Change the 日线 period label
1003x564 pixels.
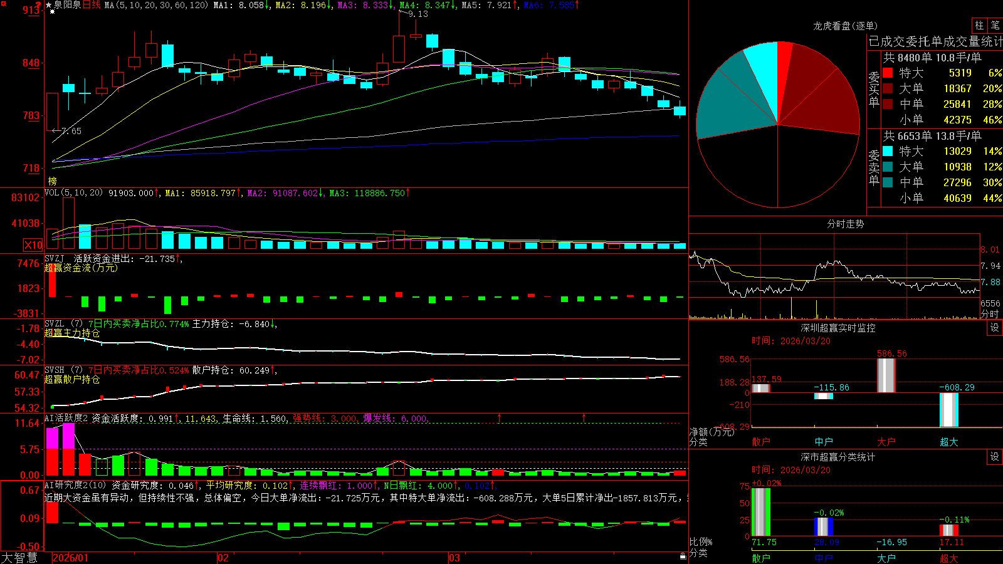[x=92, y=5]
